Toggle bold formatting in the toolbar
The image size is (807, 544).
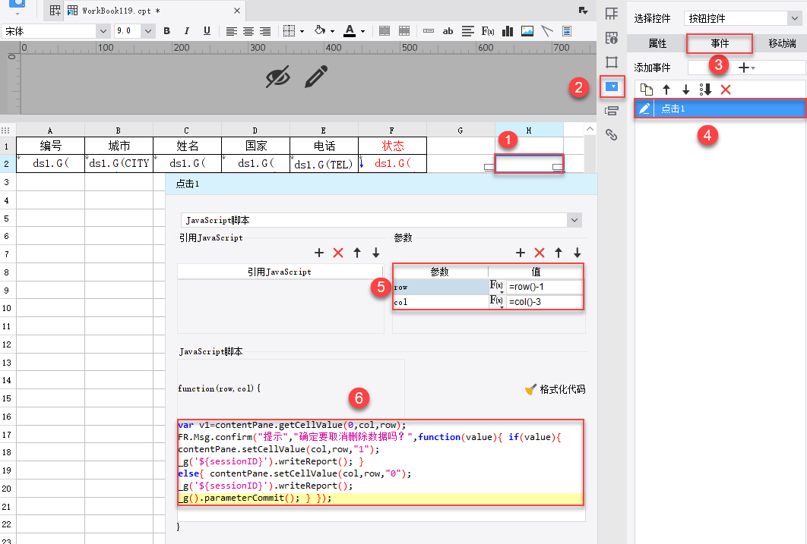166,31
